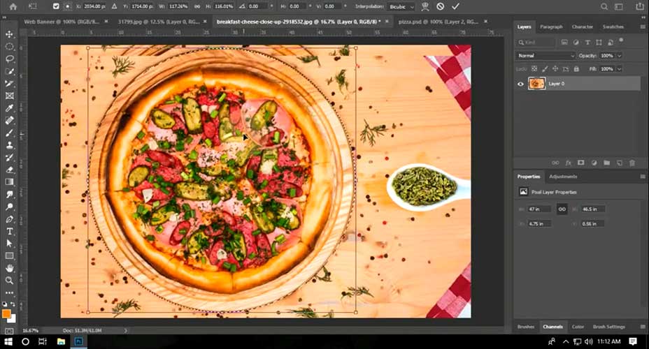Select the Move tool

tap(10, 34)
